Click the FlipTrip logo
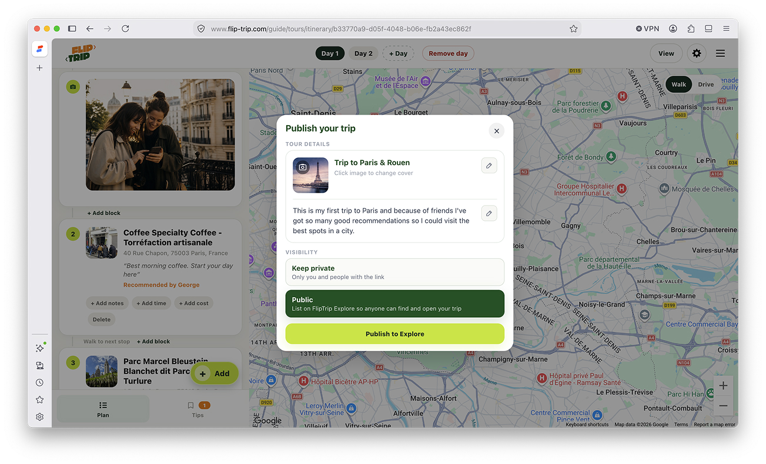Screen dimensions: 766x464 81,53
